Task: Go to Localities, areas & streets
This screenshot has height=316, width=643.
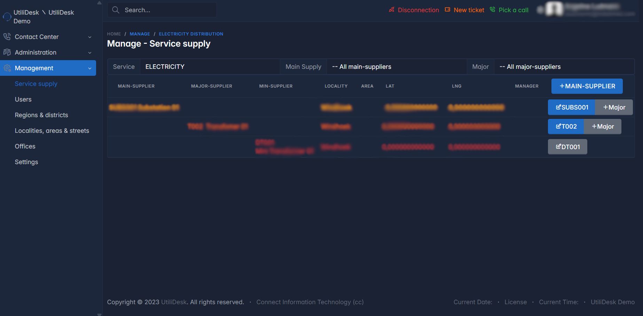Action: (52, 131)
